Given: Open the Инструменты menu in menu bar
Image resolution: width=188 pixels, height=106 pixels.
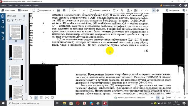Looking at the screenshot, I should (x=26, y=5).
